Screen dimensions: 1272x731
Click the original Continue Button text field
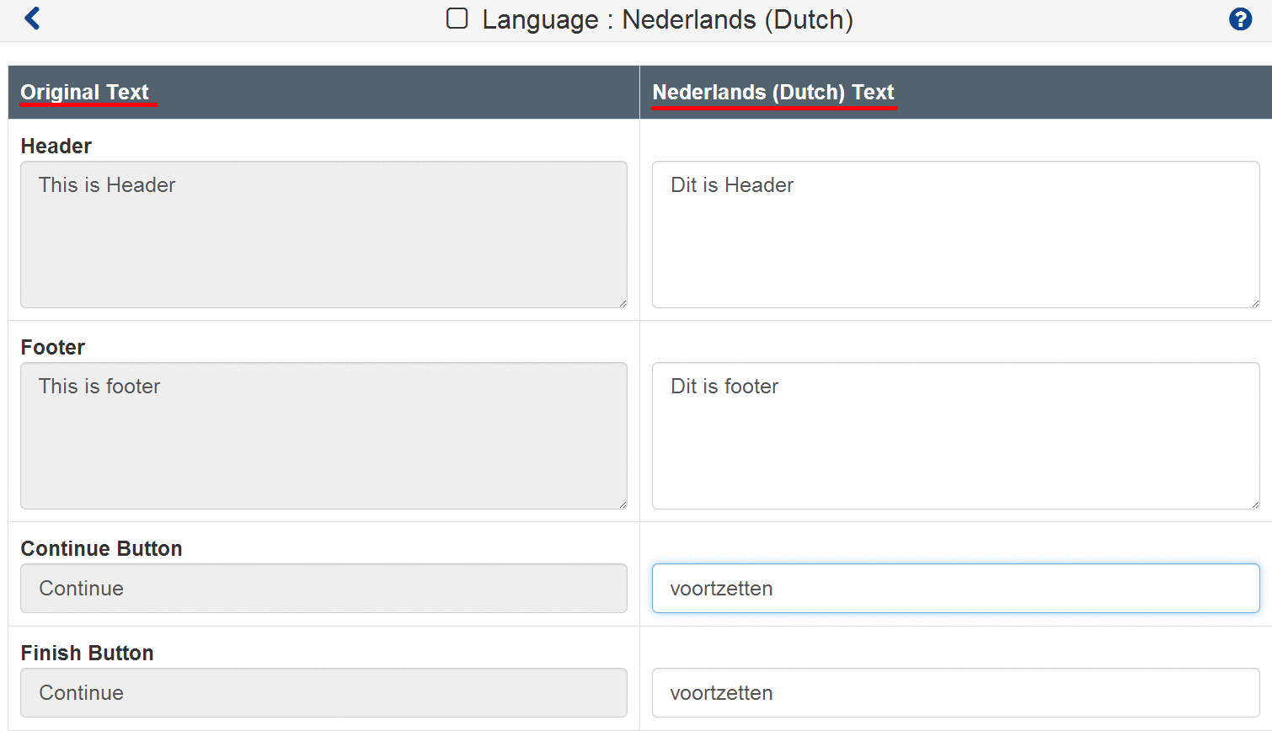(323, 588)
